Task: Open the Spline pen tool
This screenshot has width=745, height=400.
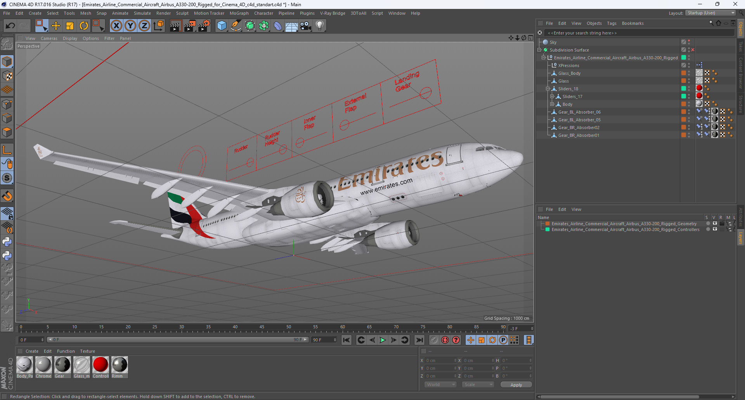Action: tap(236, 26)
